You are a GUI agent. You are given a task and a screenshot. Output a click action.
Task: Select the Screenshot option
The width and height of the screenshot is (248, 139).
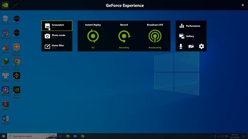[x=57, y=26]
